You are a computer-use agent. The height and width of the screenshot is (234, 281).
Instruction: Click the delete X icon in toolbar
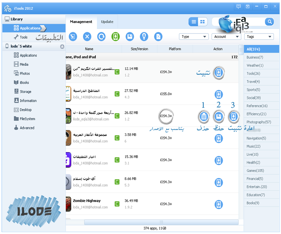tap(87, 36)
